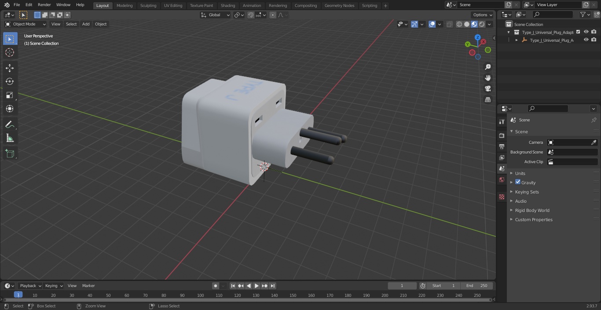Viewport: 601px width, 310px height.
Task: Switch to the Modeling workspace tab
Action: pyautogui.click(x=125, y=5)
